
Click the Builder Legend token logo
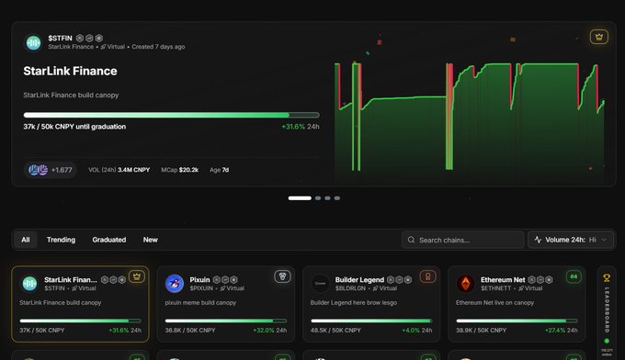[x=320, y=284]
